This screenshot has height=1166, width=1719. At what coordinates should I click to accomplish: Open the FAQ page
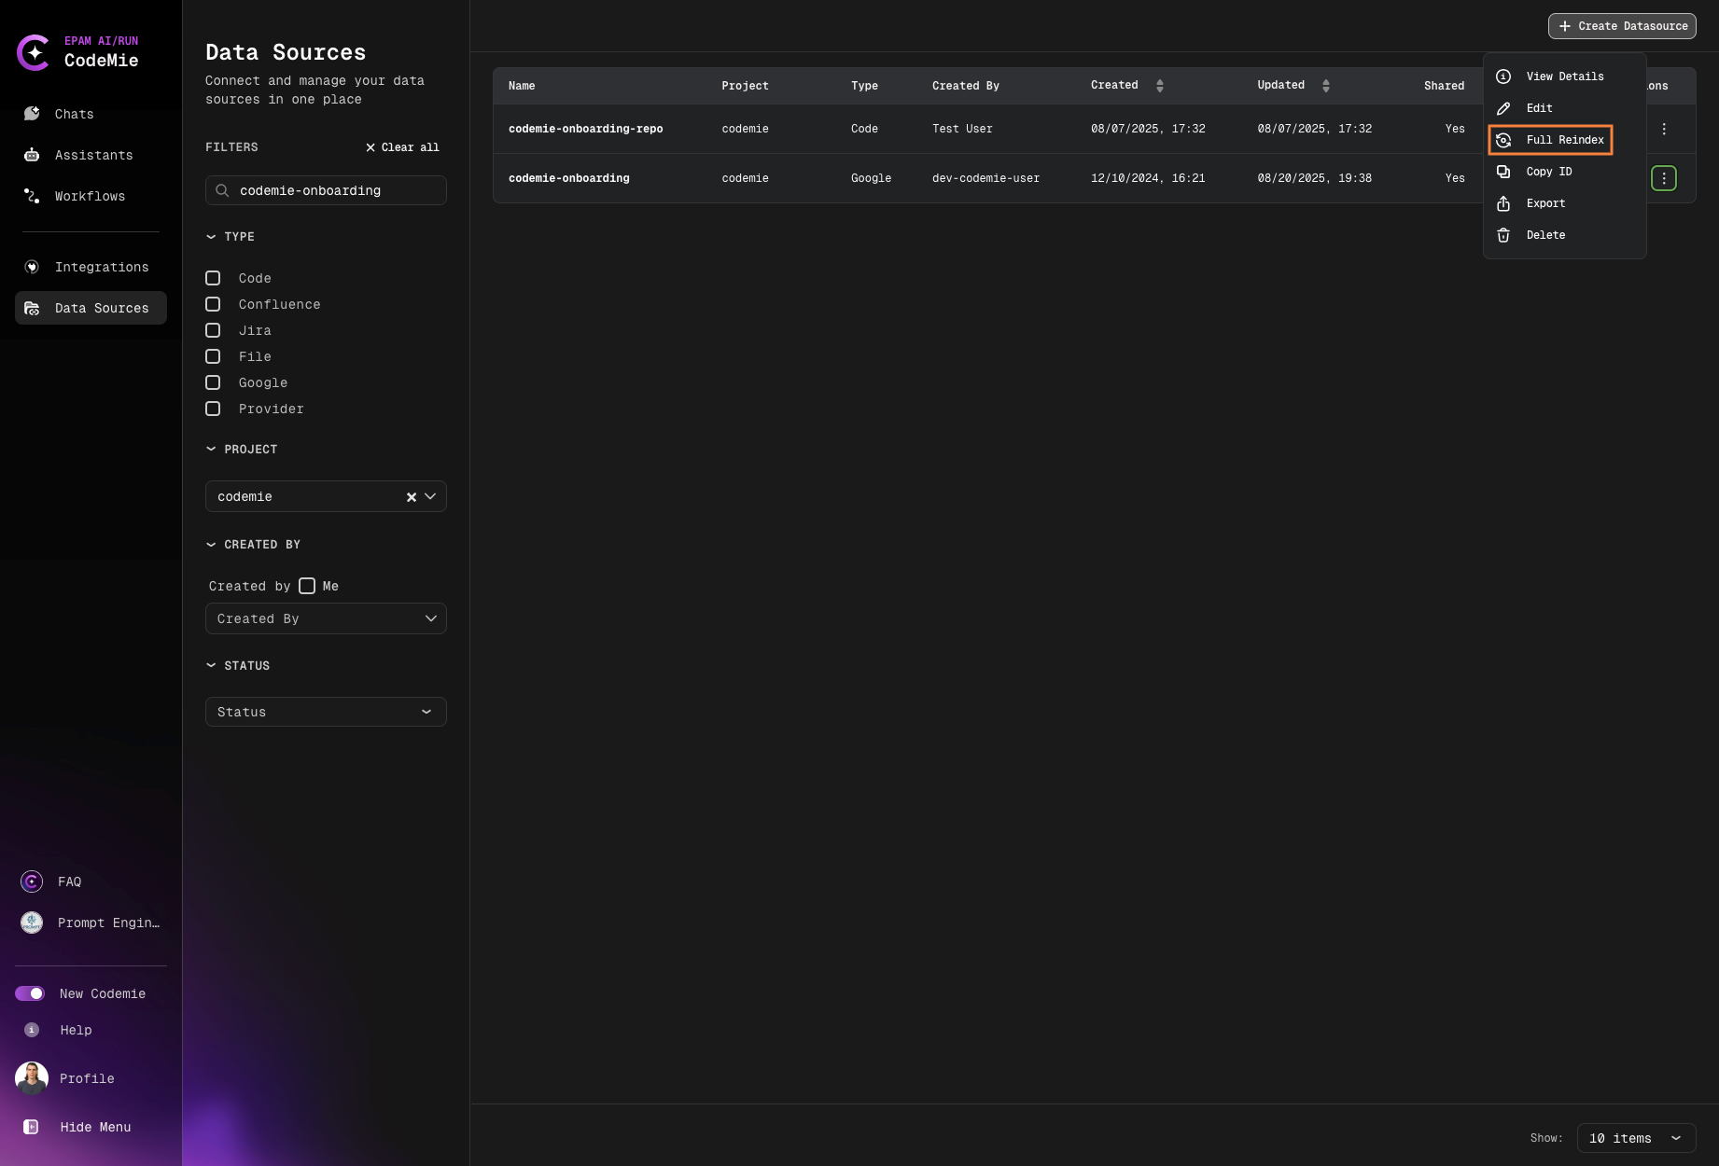(x=67, y=881)
